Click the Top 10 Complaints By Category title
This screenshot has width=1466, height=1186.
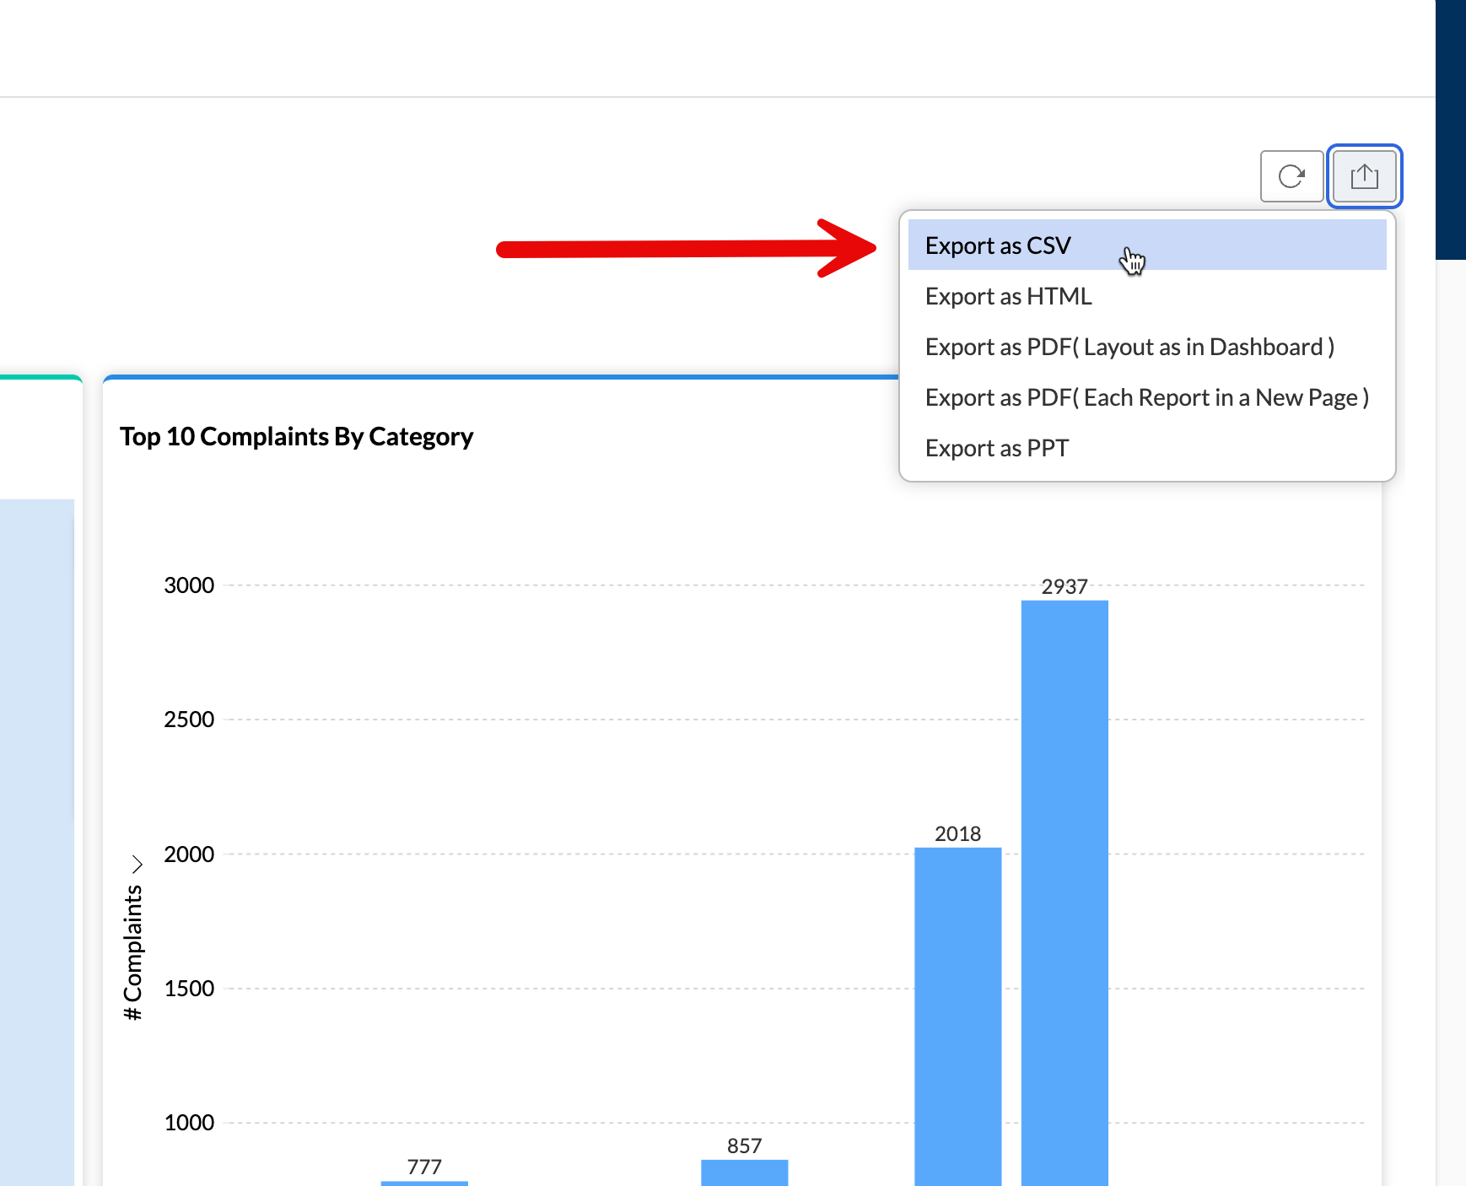pos(297,436)
